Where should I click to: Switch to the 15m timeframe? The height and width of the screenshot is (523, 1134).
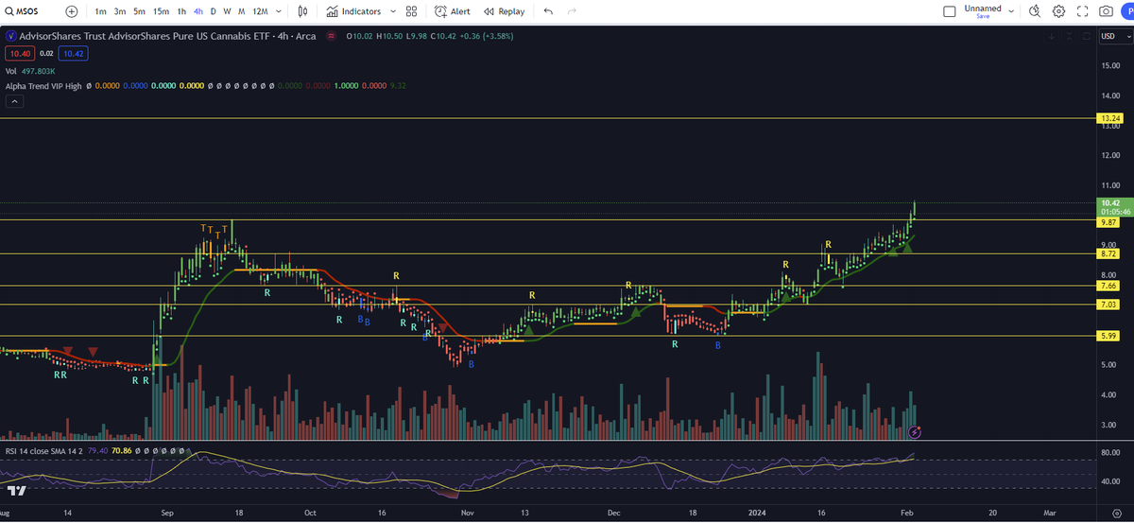pos(162,11)
